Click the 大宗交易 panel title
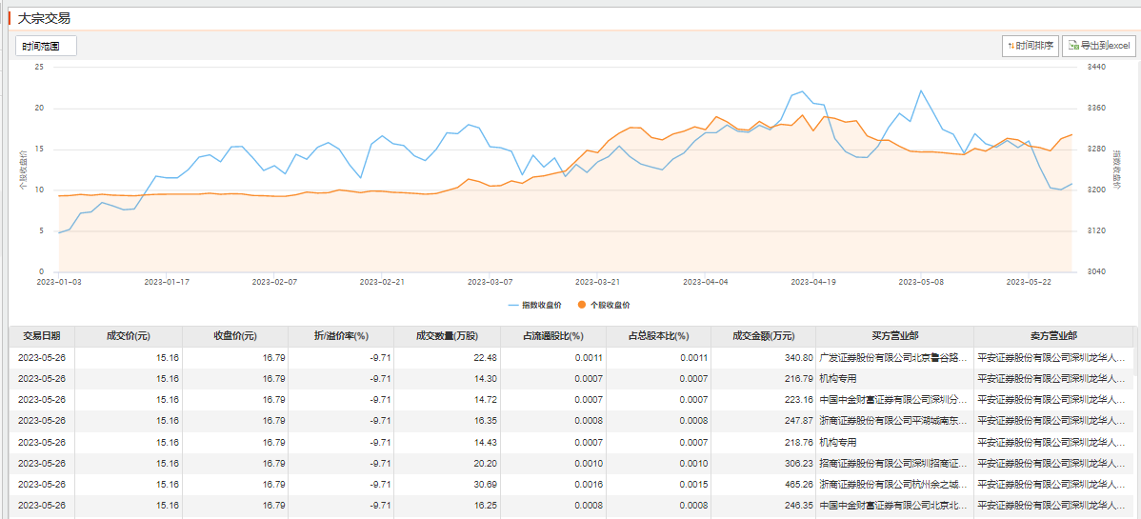Image resolution: width=1141 pixels, height=519 pixels. click(x=43, y=19)
